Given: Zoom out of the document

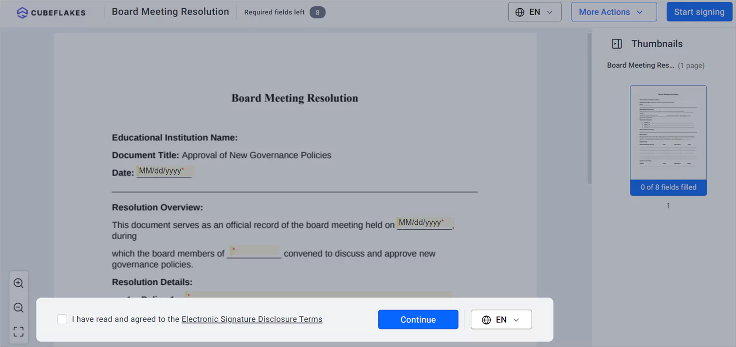Looking at the screenshot, I should click(18, 308).
